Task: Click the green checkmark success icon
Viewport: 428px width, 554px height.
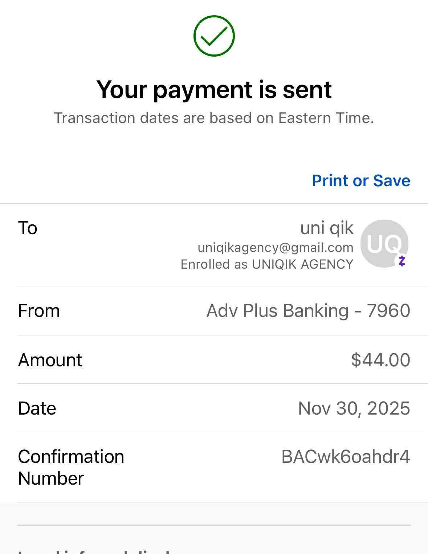Action: pyautogui.click(x=214, y=36)
